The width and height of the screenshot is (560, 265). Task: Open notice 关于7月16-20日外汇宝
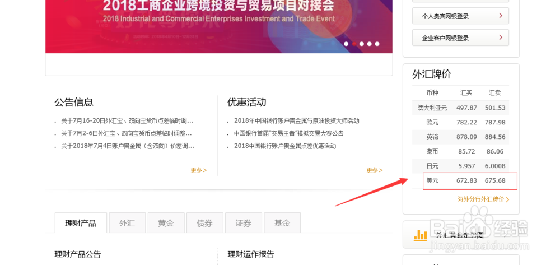pyautogui.click(x=127, y=121)
